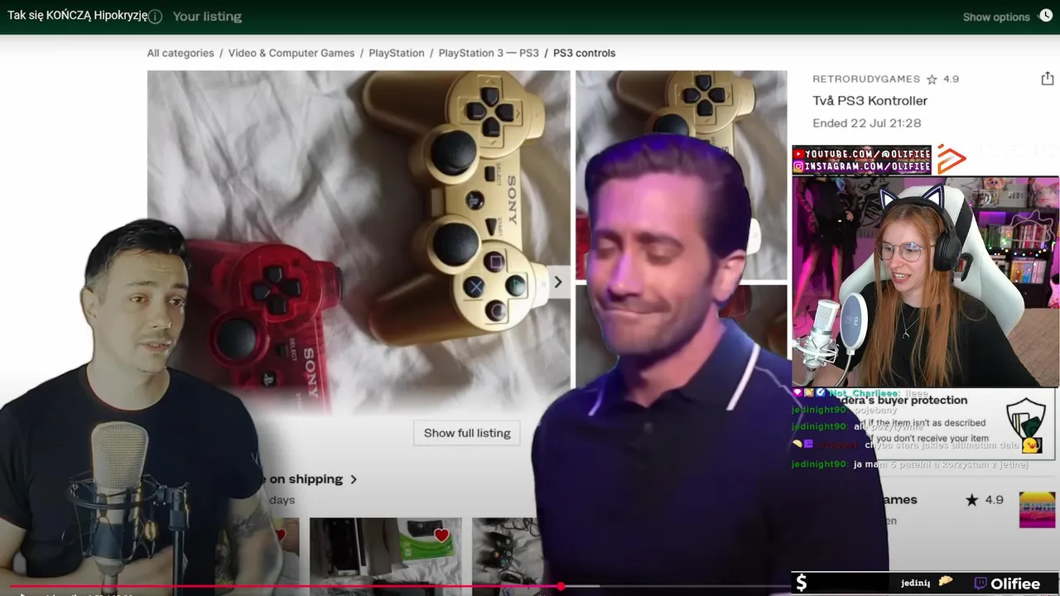Click Your listing header text
The height and width of the screenshot is (596, 1060).
pyautogui.click(x=207, y=17)
